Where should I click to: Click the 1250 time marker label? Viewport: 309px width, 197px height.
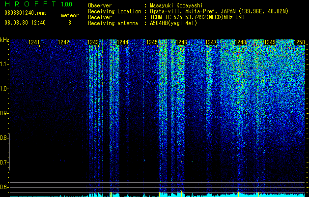[299, 42]
